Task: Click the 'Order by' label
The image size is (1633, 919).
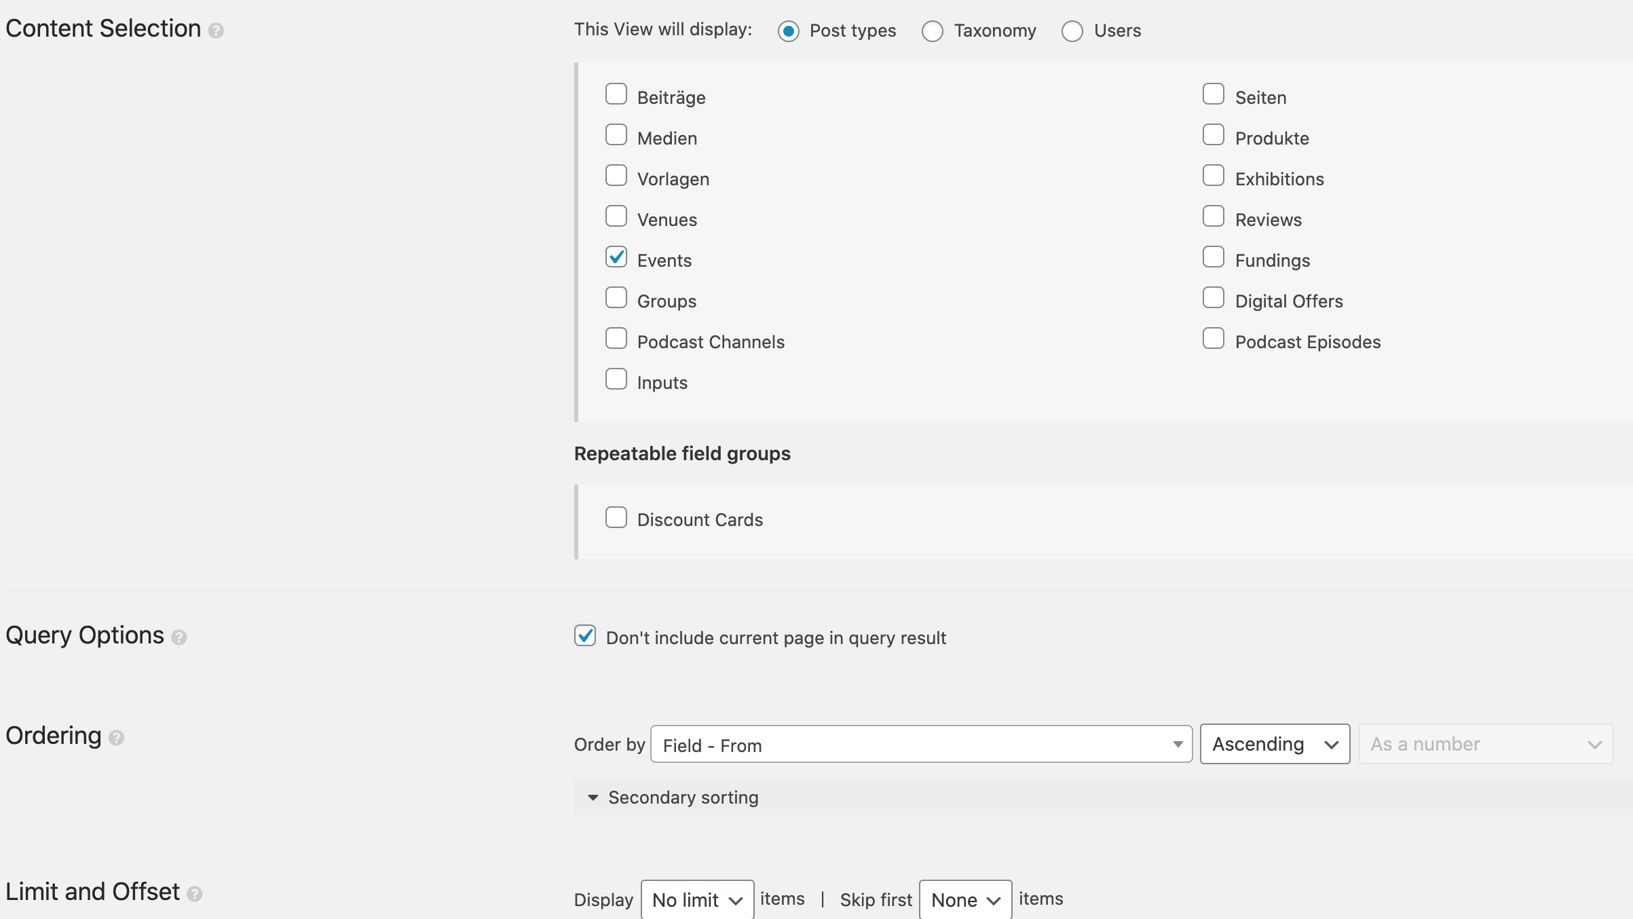Action: pyautogui.click(x=609, y=745)
